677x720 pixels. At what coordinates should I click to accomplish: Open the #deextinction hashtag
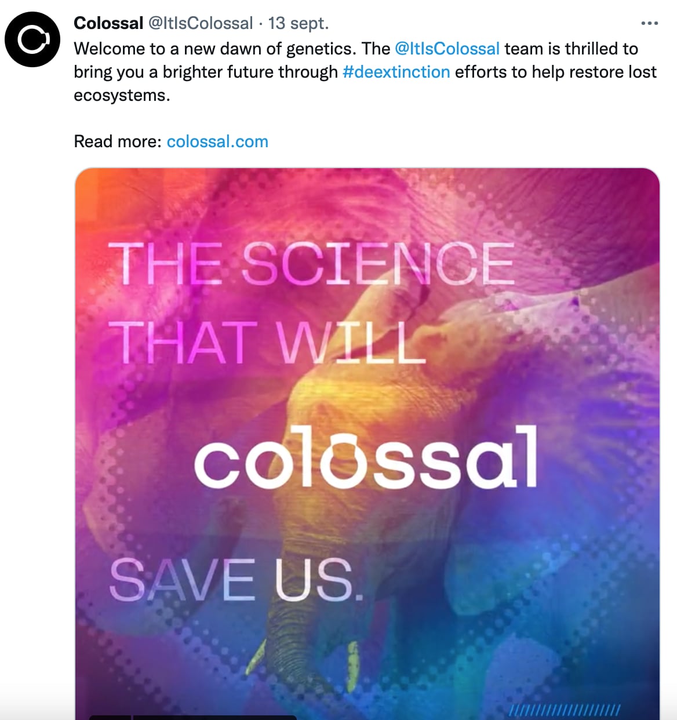click(x=396, y=72)
